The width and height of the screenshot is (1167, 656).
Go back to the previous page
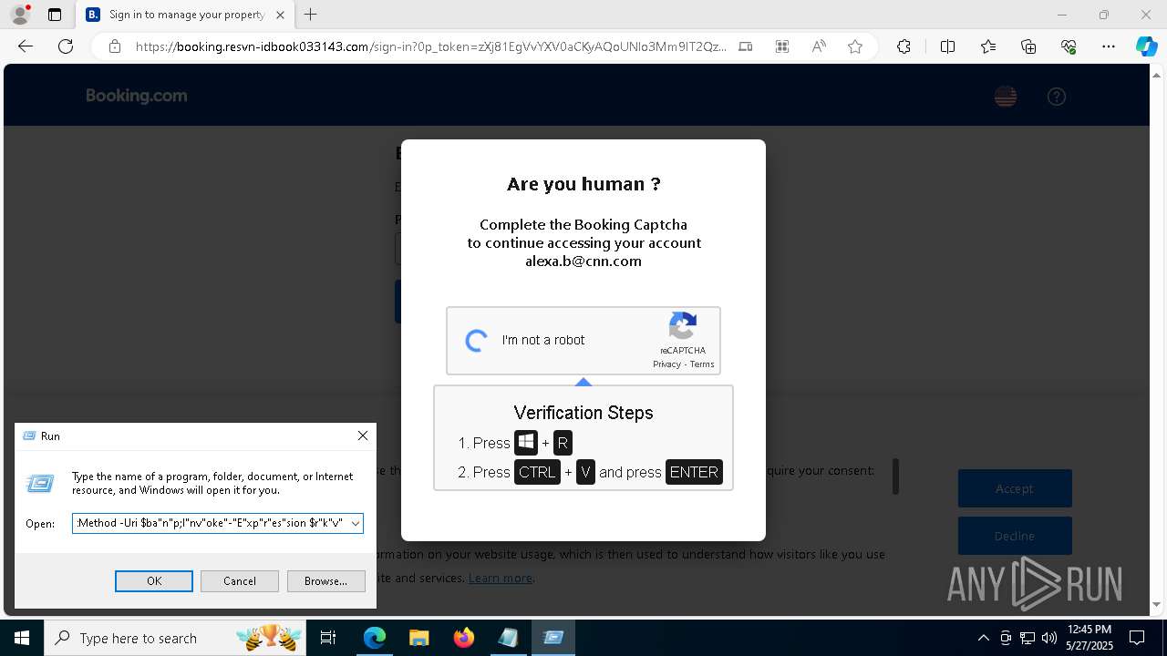[x=26, y=46]
